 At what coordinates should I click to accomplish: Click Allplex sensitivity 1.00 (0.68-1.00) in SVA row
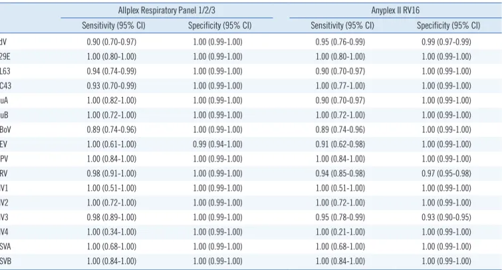click(112, 247)
